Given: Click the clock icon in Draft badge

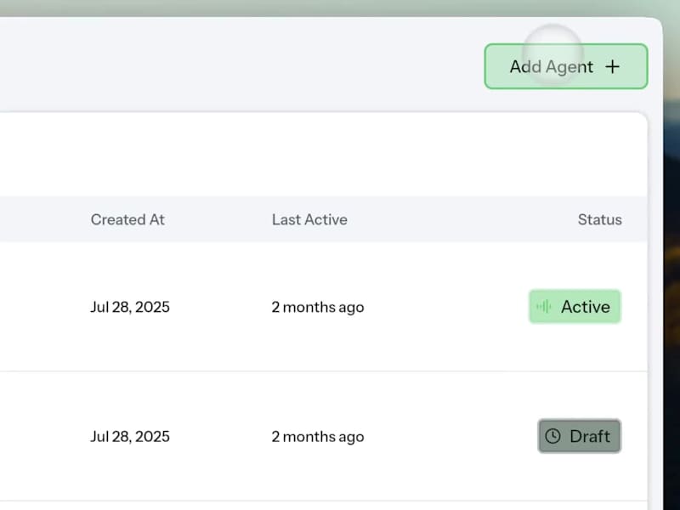Looking at the screenshot, I should tap(552, 436).
